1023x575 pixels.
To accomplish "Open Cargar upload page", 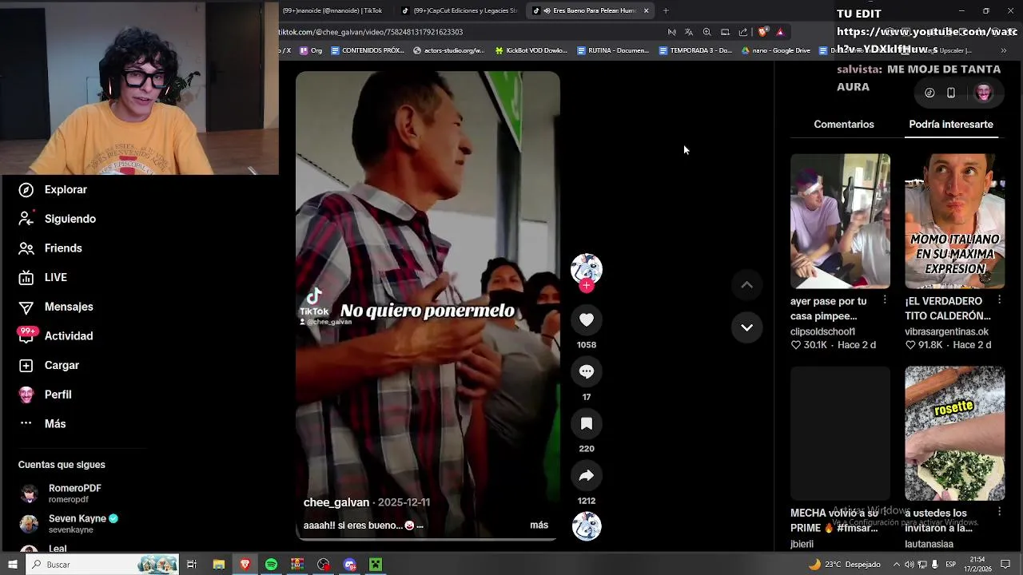I will pos(49,365).
